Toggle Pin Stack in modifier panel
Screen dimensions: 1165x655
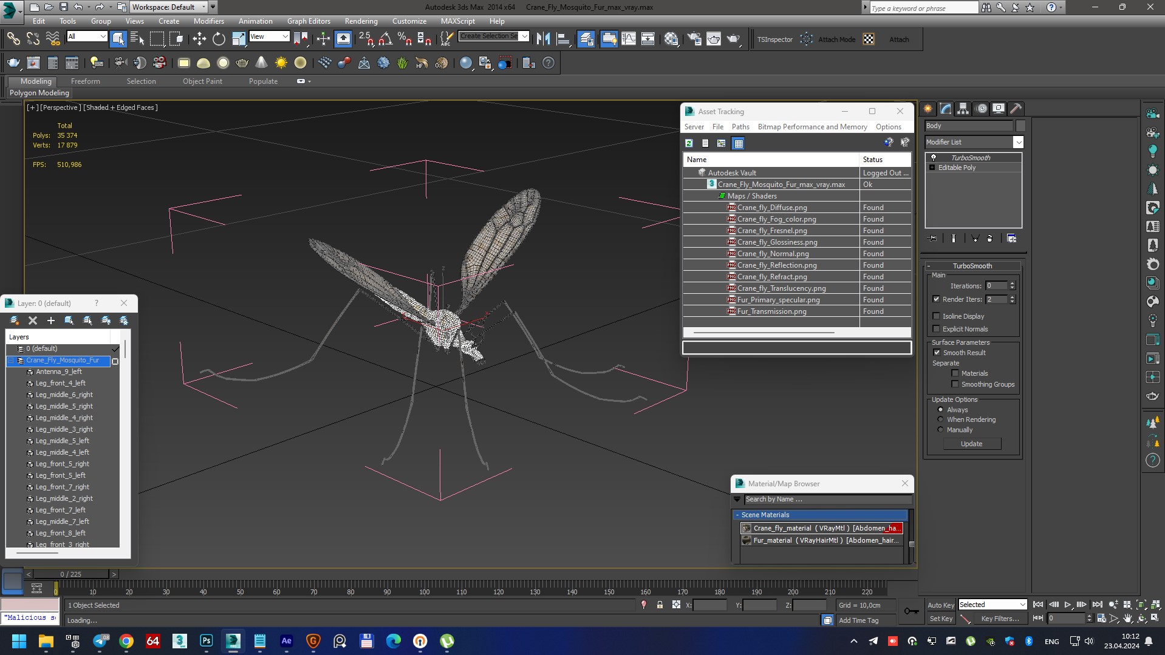(933, 239)
